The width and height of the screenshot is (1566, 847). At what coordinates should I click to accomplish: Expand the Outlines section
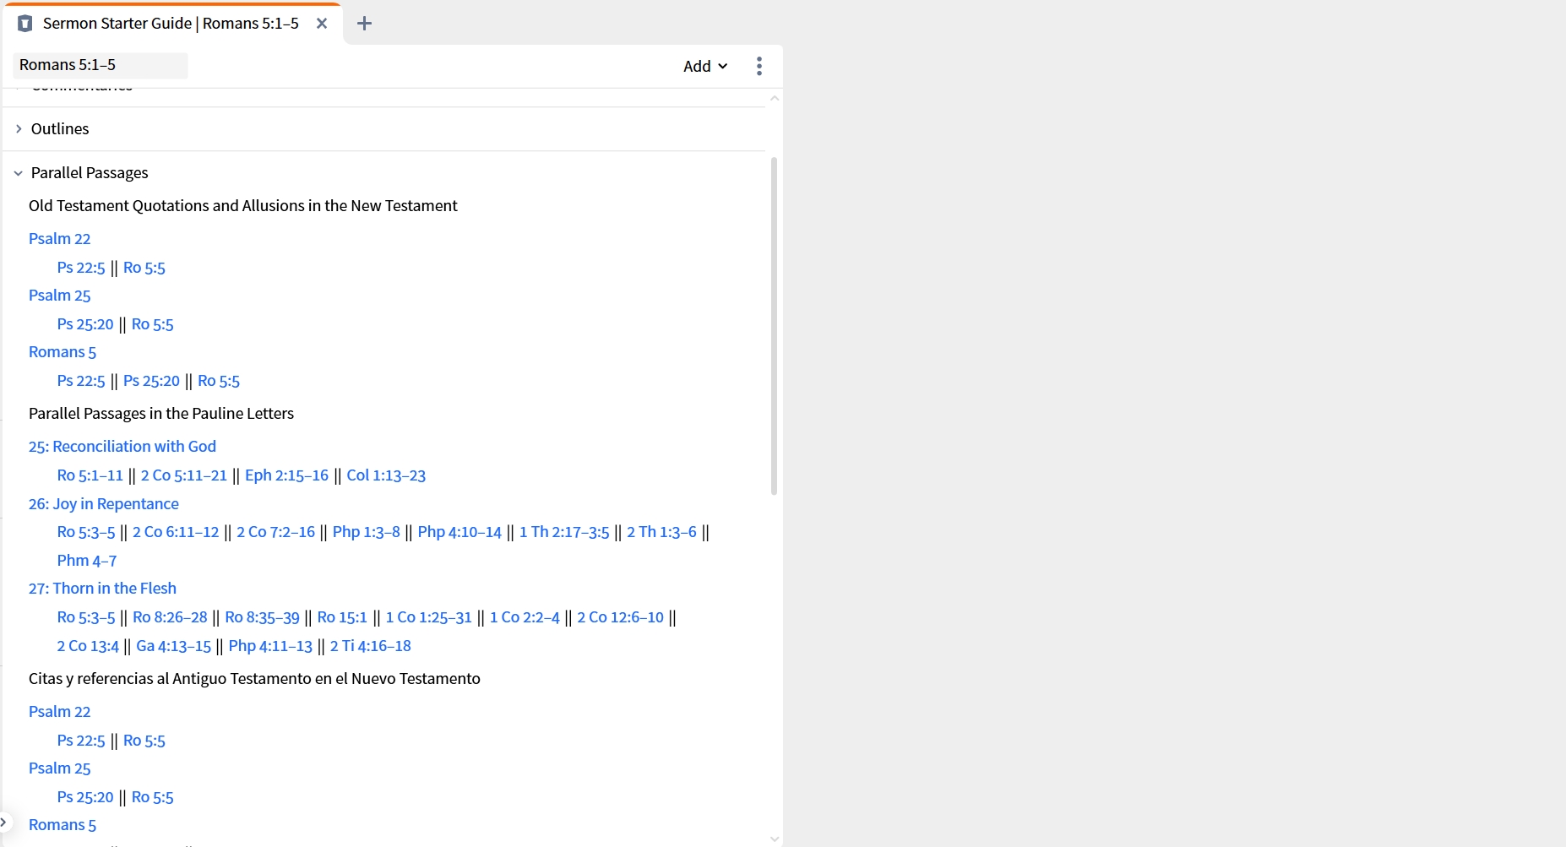point(19,129)
